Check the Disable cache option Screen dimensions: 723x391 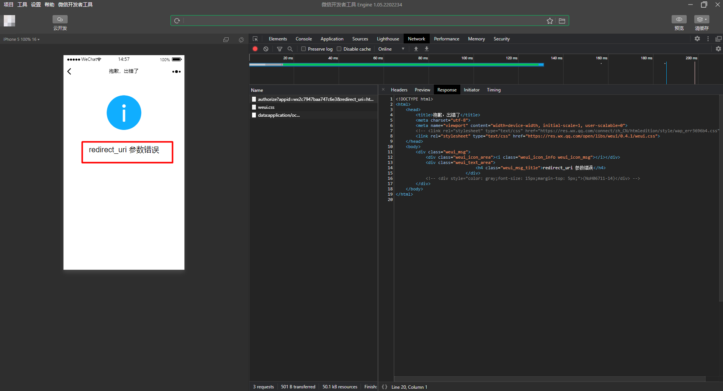point(339,49)
